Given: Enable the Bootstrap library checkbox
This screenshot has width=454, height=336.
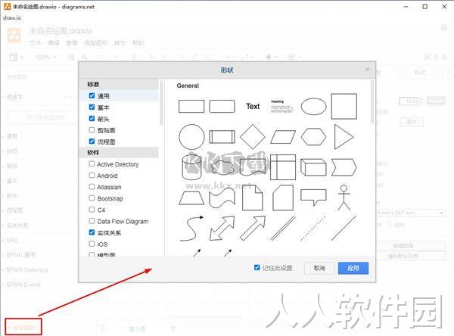Looking at the screenshot, I should [x=92, y=198].
